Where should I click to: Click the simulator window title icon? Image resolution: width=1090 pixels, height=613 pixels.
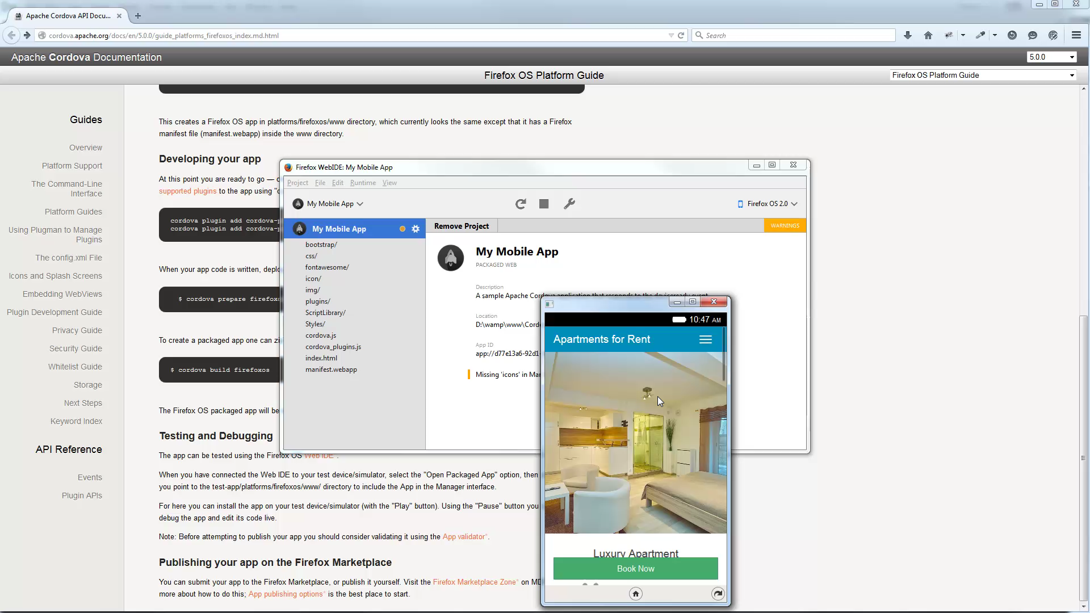pos(549,304)
